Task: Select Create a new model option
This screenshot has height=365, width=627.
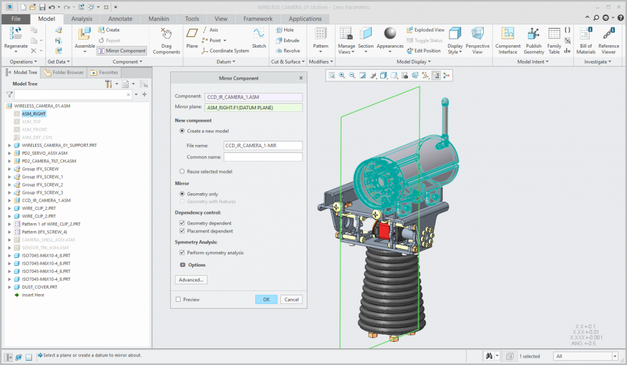Action: tap(182, 131)
